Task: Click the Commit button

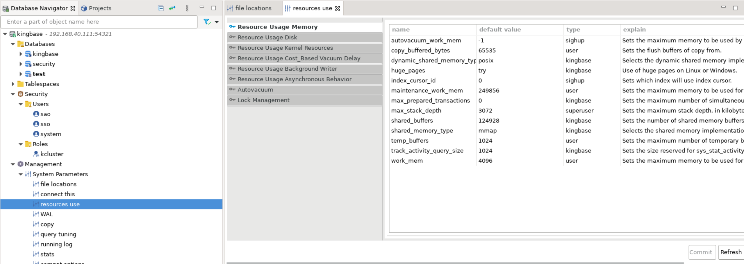Action: tap(700, 252)
